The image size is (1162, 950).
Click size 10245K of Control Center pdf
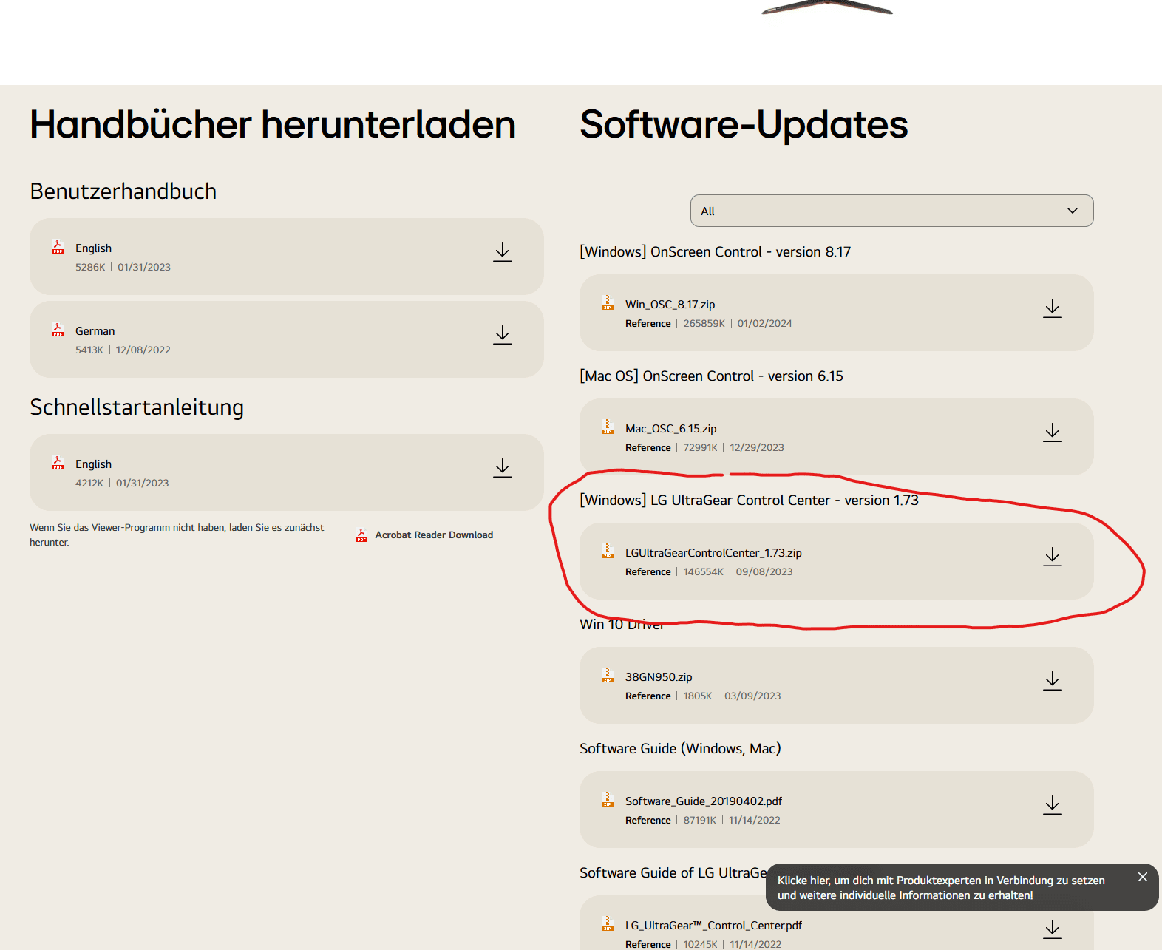point(700,945)
